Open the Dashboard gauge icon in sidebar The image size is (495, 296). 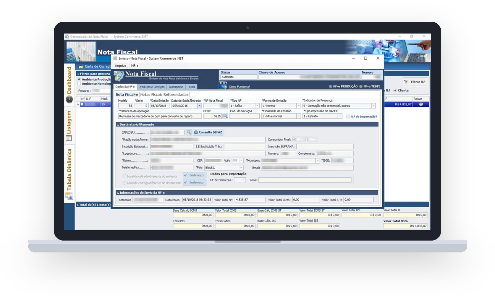[69, 99]
